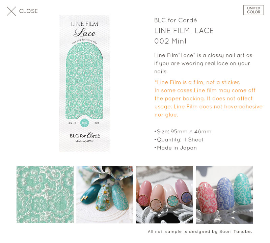This screenshot has height=243, width=270.
Task: Click the CLOSE text label
Action: tap(28, 11)
